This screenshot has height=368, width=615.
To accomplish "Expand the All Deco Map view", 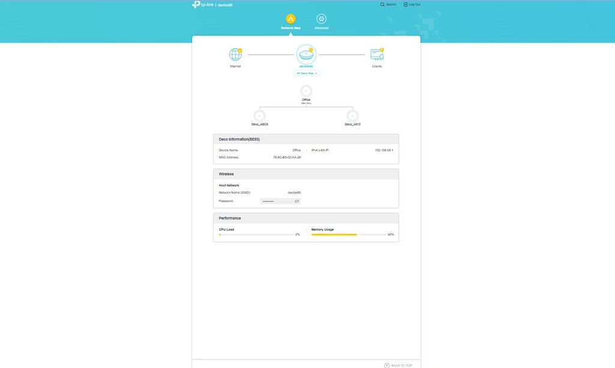I will coord(306,73).
